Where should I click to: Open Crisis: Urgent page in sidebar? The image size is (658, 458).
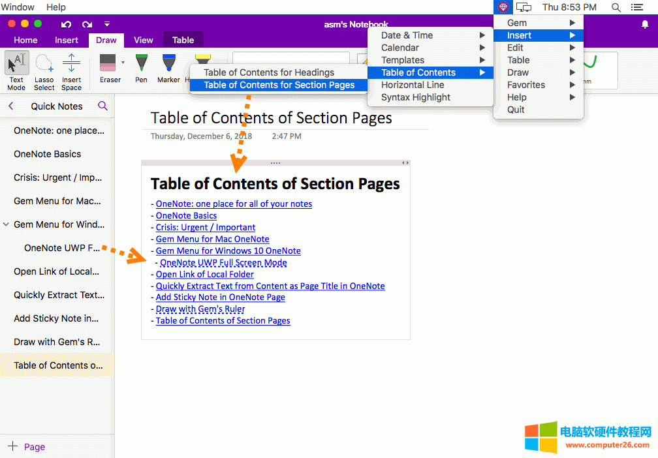click(x=57, y=177)
